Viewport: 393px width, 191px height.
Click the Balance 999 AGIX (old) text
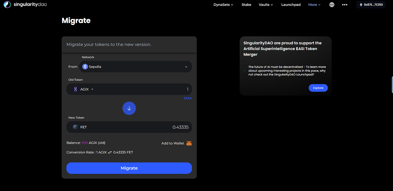[x=86, y=143]
